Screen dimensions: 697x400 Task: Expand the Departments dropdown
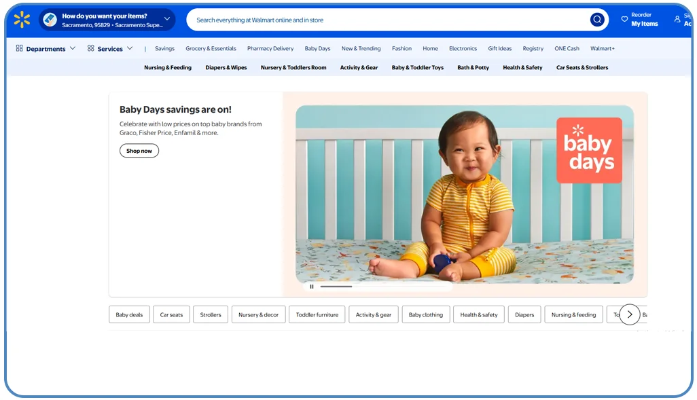[73, 48]
